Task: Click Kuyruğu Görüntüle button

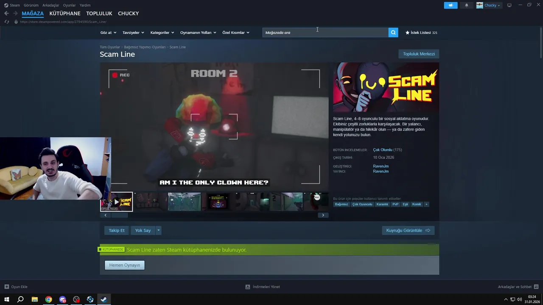Action: click(408, 230)
